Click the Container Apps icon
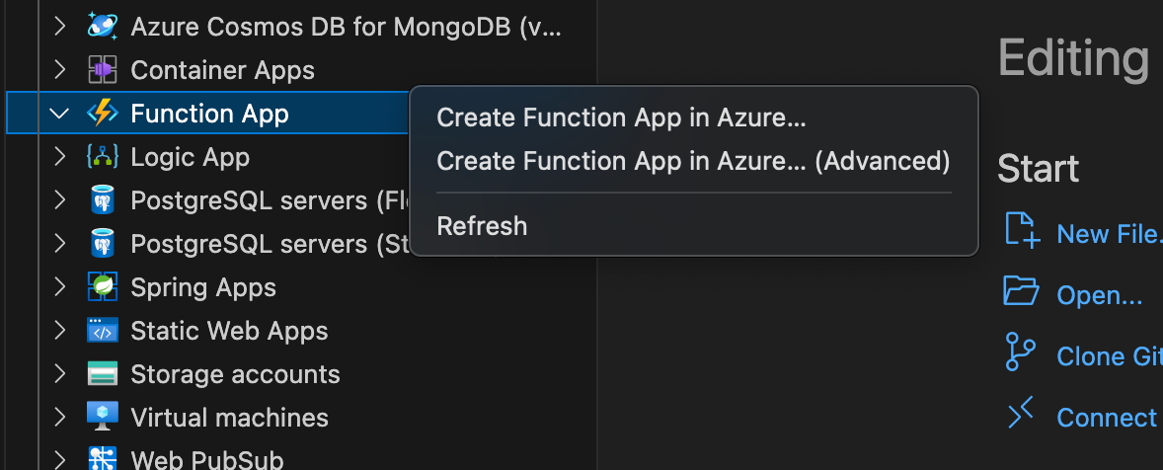Viewport: 1163px width, 470px height. [103, 70]
